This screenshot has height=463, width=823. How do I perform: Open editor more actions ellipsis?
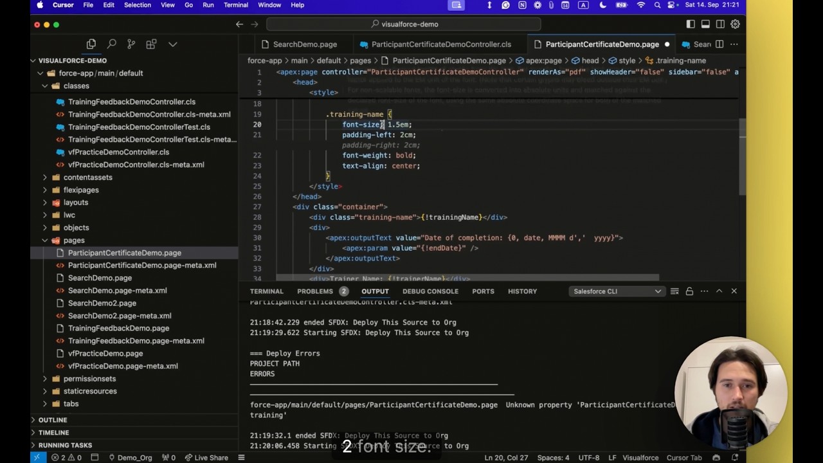[x=734, y=44]
